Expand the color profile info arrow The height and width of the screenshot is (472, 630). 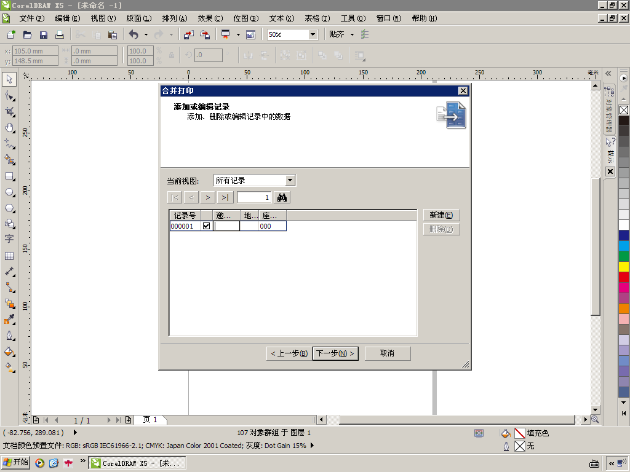(312, 446)
